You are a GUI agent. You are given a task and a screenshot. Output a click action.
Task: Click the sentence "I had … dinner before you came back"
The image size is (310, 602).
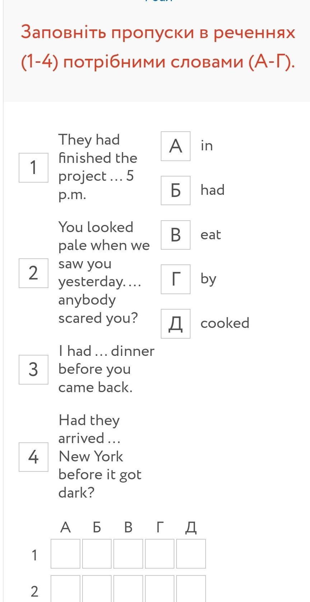coord(106,369)
